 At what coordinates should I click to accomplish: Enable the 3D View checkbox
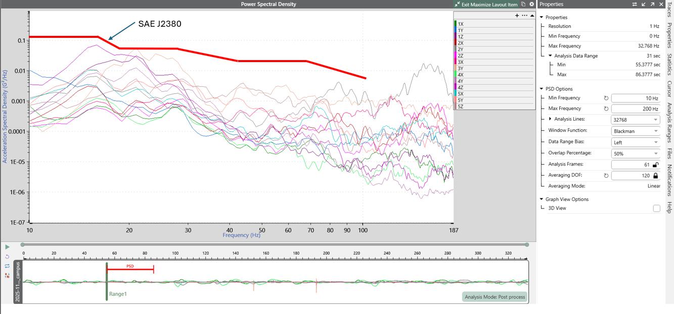(656, 208)
